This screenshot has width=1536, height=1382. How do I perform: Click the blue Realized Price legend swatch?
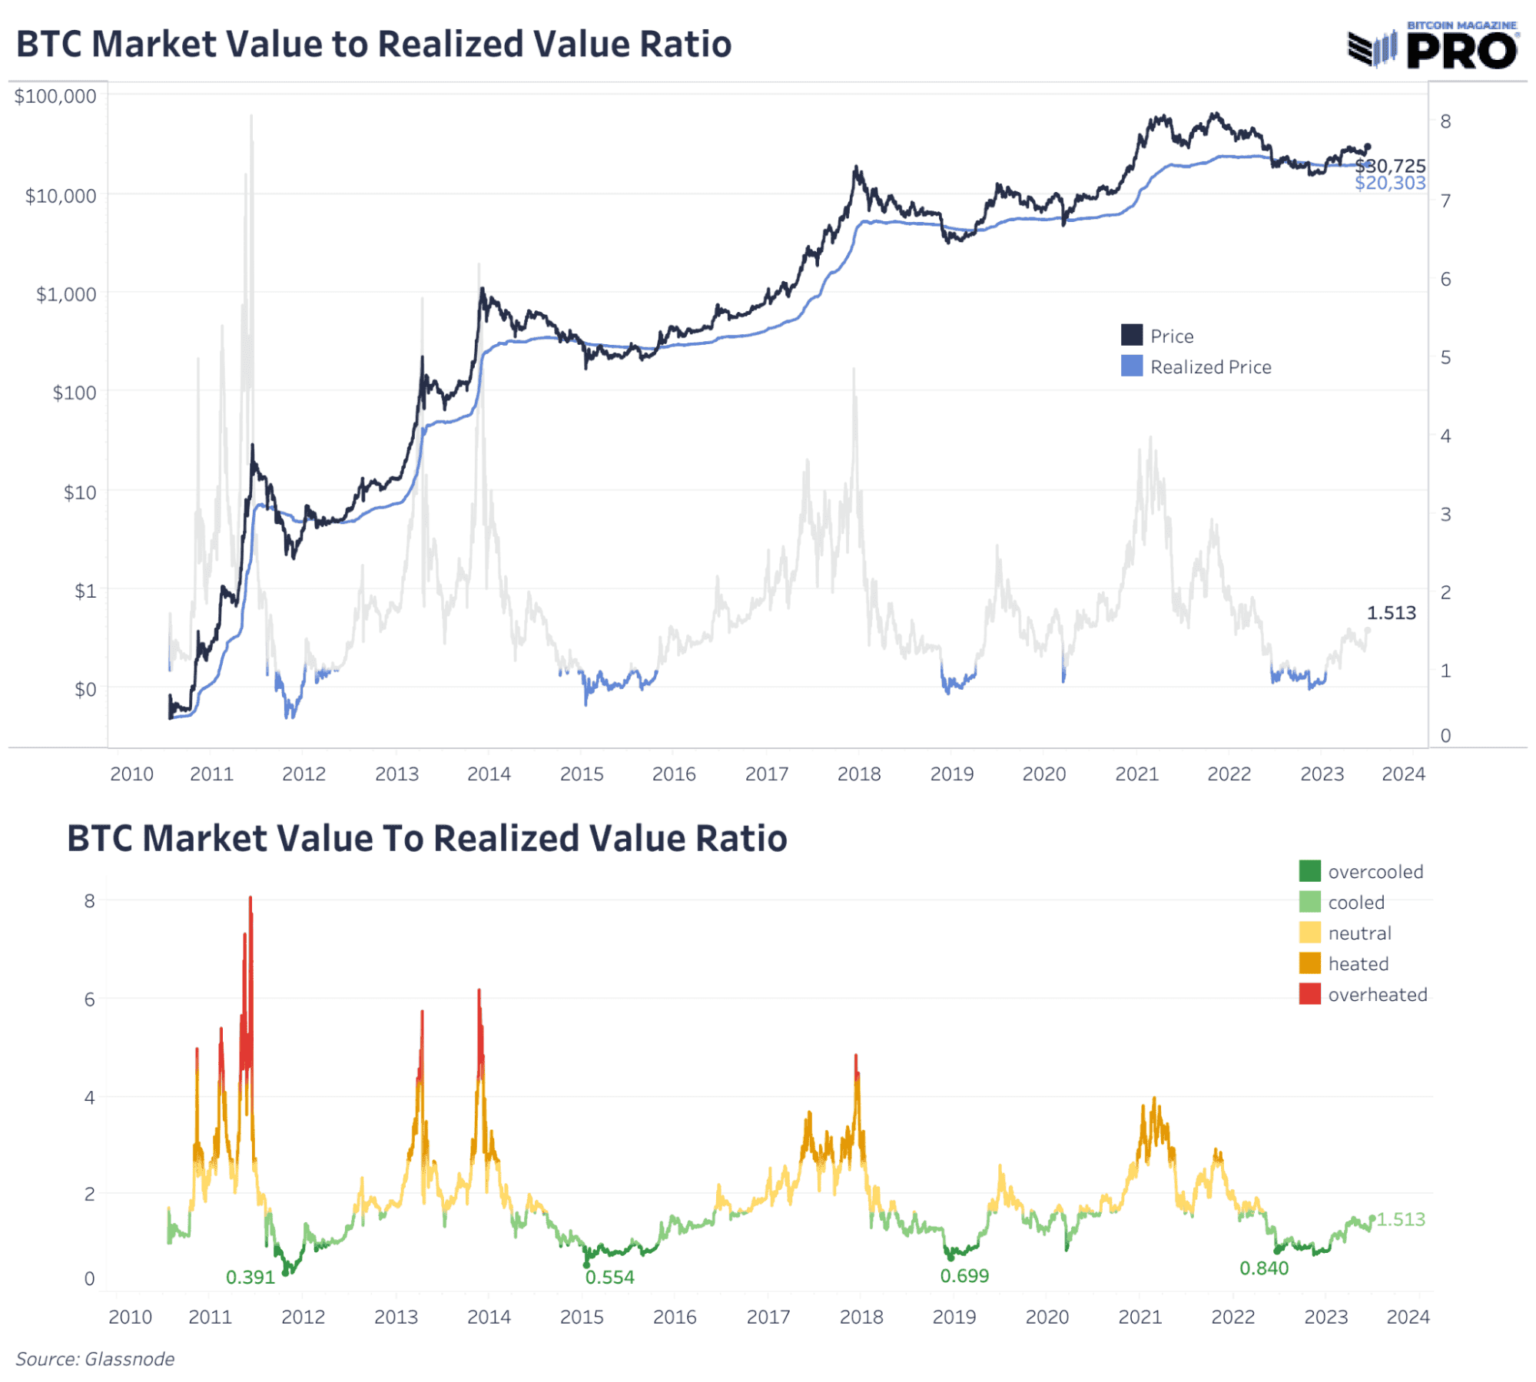(x=1131, y=366)
